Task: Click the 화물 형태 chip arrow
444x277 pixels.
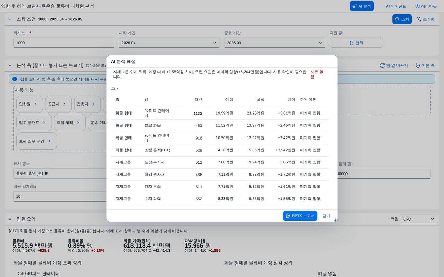Action: click(79, 123)
